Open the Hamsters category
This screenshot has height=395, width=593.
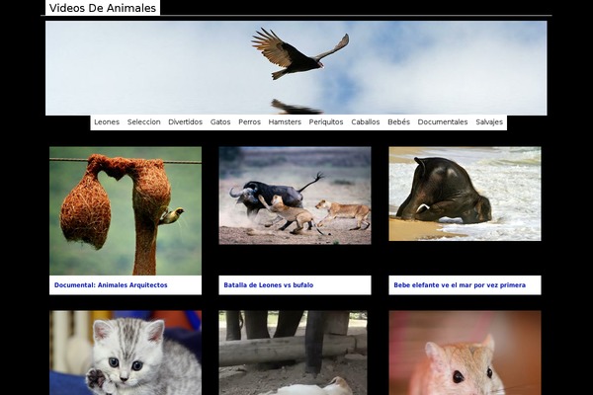pos(285,122)
